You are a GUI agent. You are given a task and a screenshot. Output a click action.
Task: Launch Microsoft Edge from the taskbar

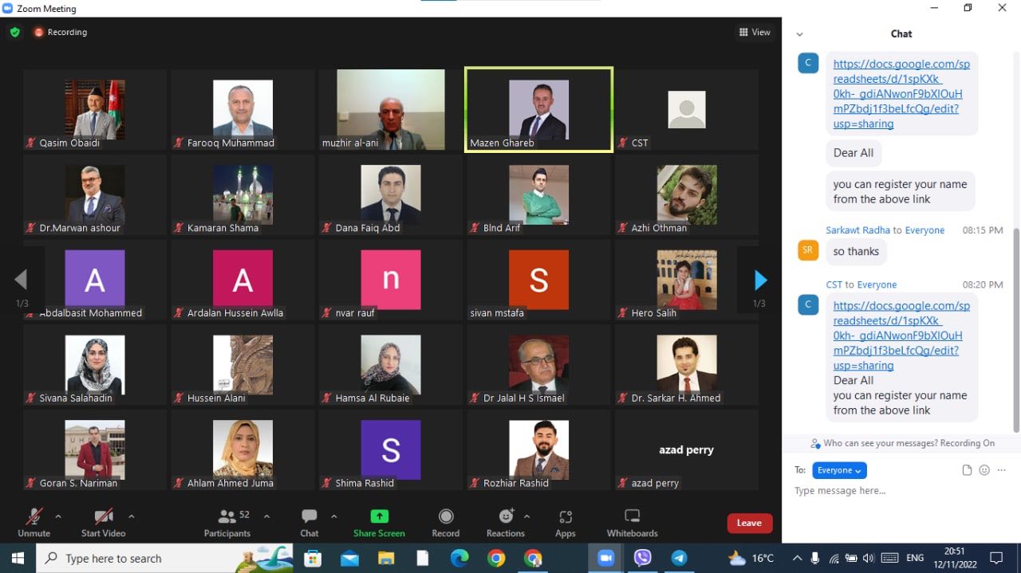pyautogui.click(x=459, y=558)
